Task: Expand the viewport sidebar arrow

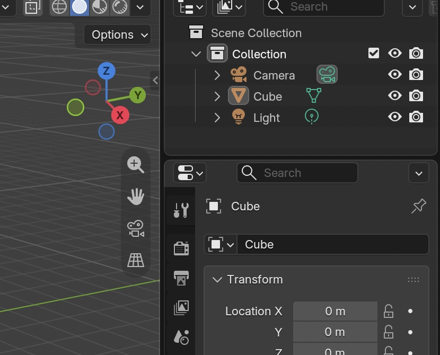Action: [155, 81]
